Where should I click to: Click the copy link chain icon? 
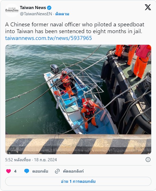tap(57, 171)
